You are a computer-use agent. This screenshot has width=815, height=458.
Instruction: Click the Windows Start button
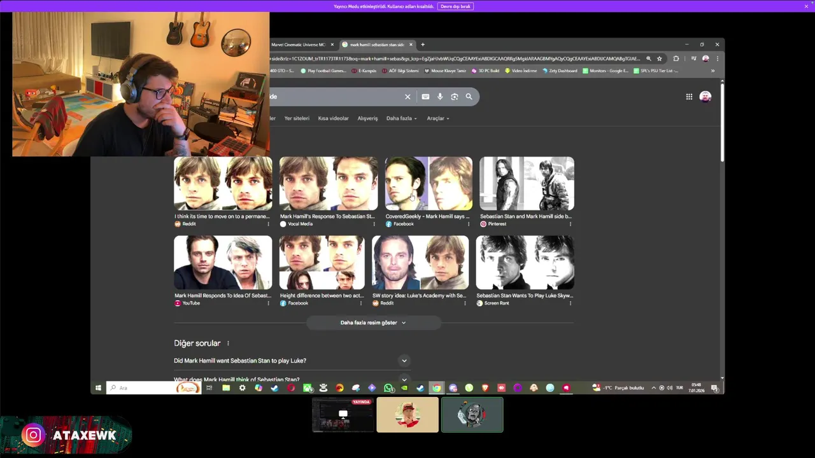[x=98, y=387]
